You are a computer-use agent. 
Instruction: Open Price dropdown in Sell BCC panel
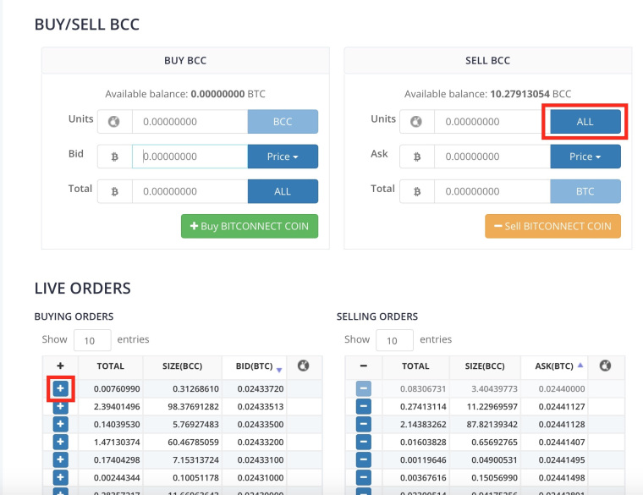[x=585, y=157]
